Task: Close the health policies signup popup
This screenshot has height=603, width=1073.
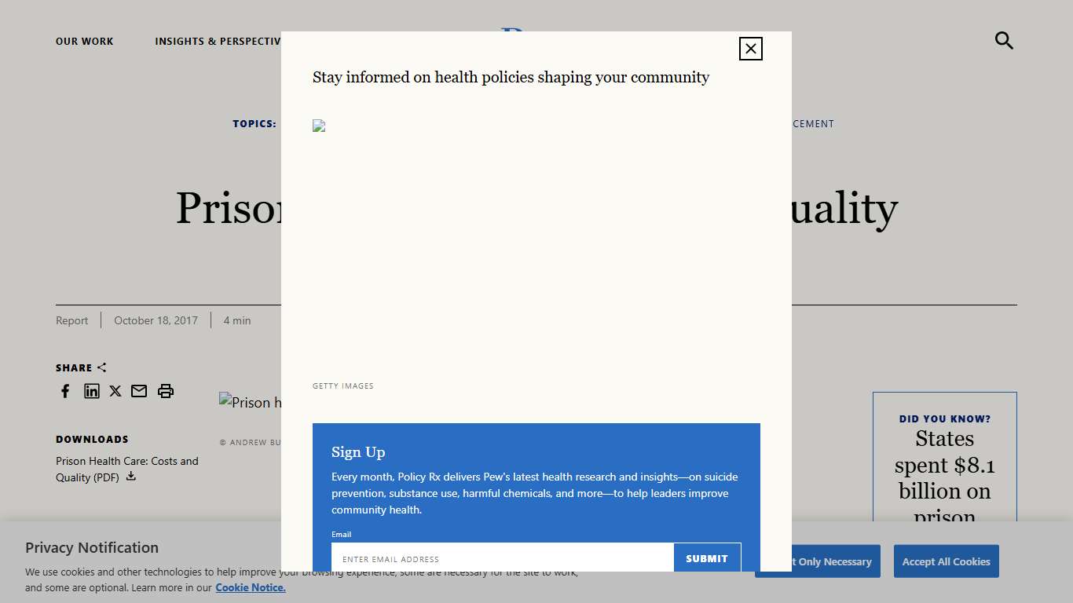Action: point(750,49)
